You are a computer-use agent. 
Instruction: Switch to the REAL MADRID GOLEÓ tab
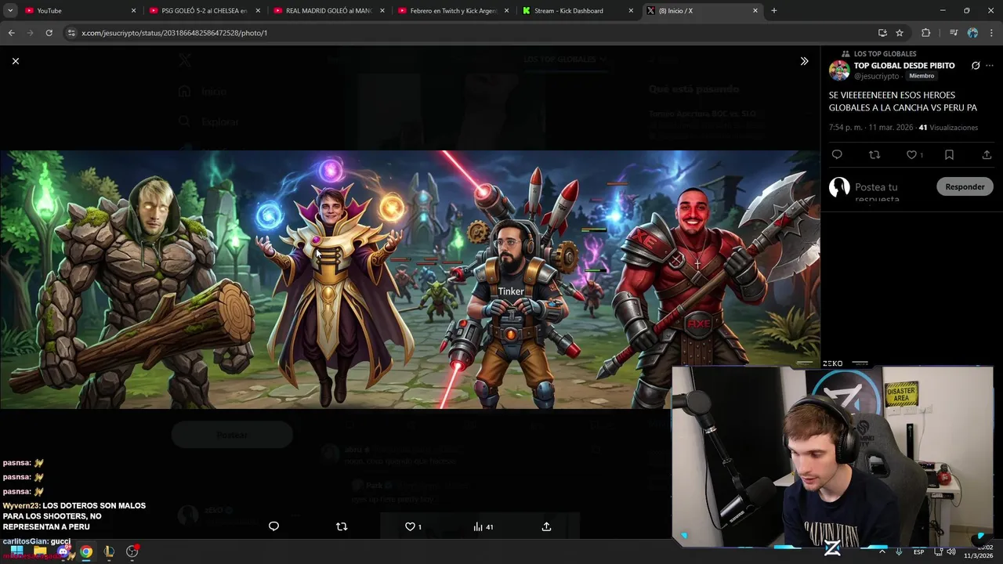click(x=328, y=11)
